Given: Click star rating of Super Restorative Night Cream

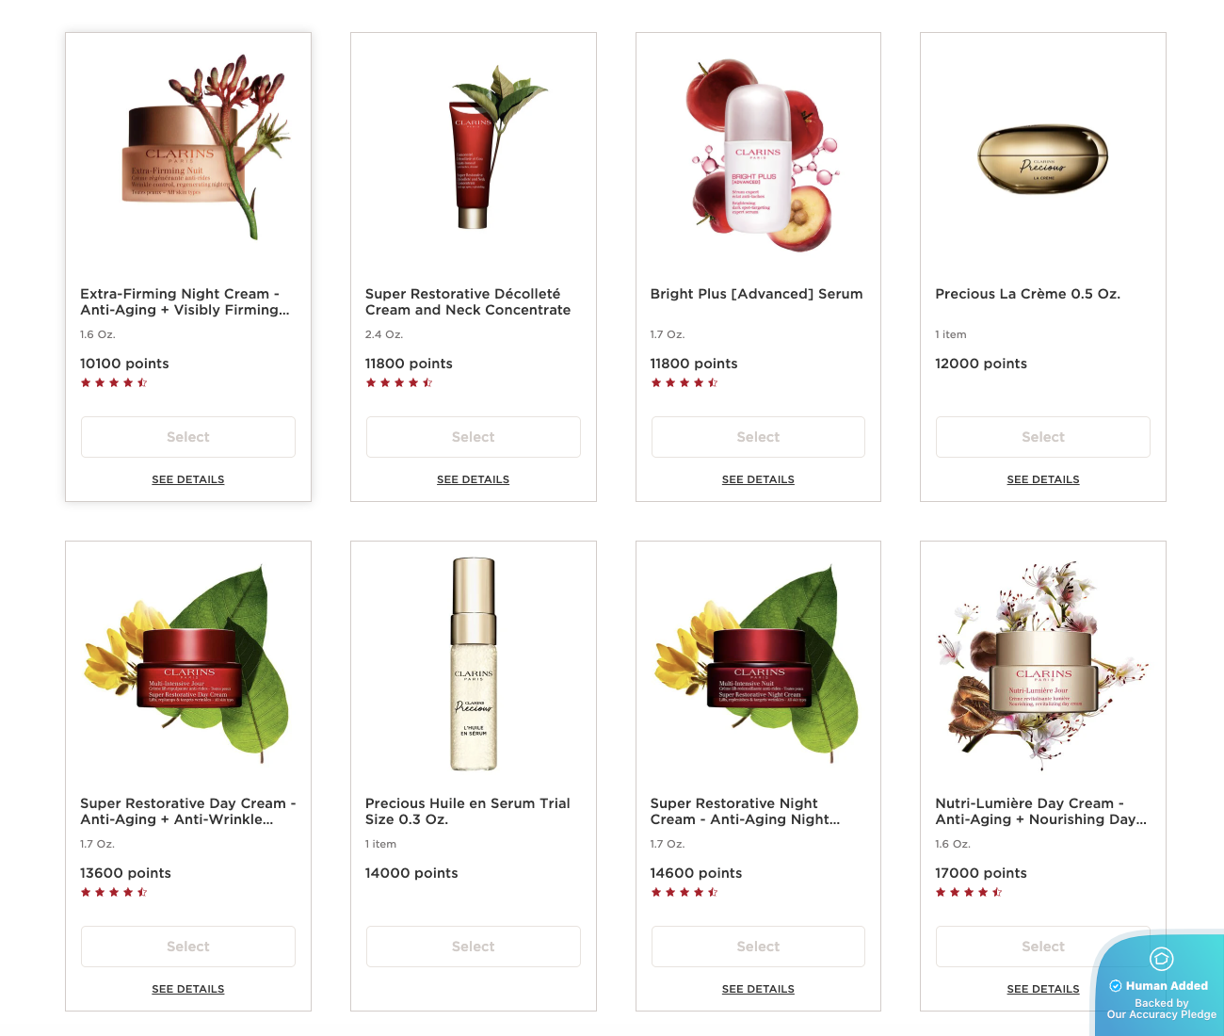Looking at the screenshot, I should pos(684,892).
